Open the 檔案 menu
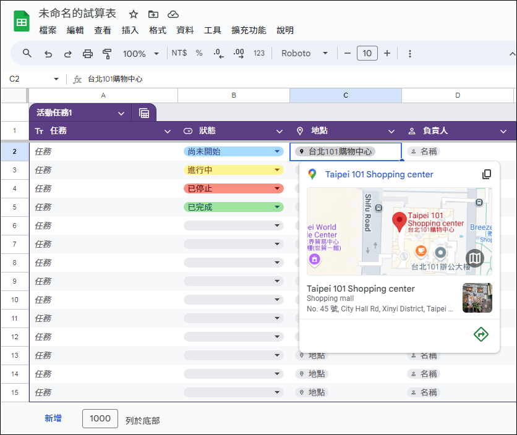Viewport: 517px width, 435px height. (48, 30)
